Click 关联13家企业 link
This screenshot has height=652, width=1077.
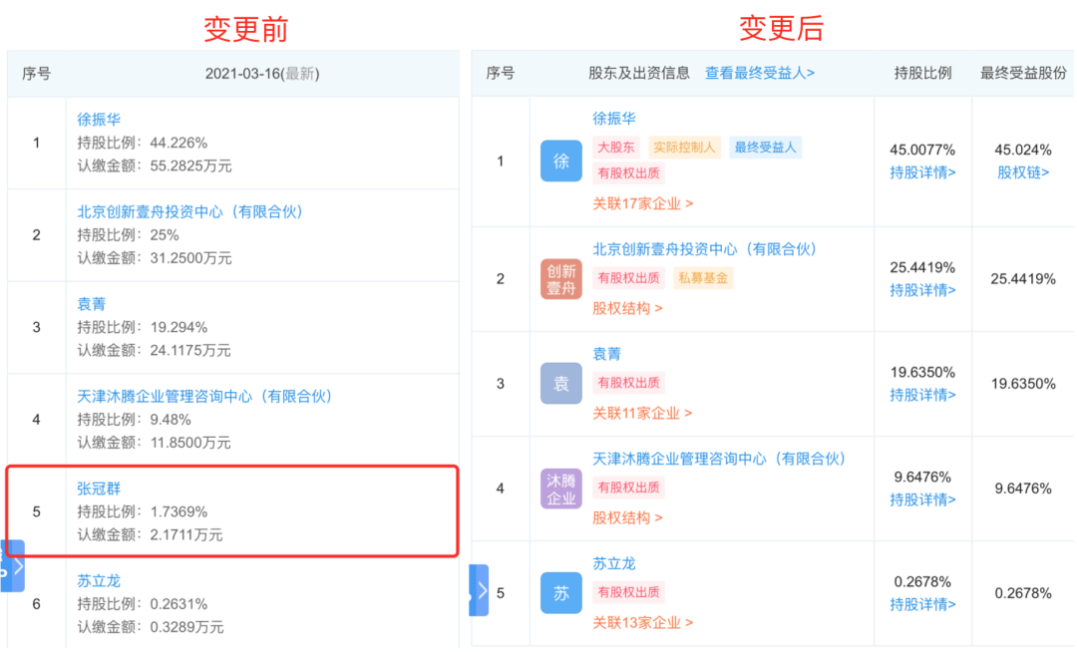(643, 623)
